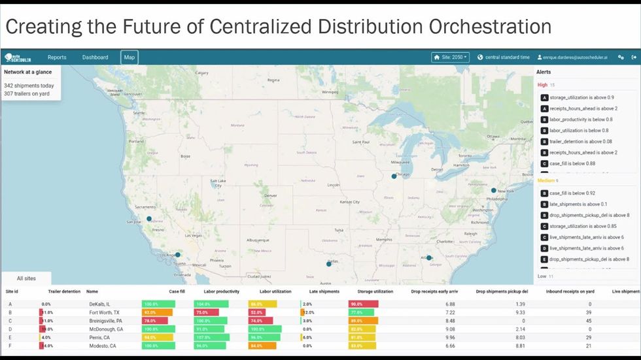Select the All sites tab
641x360 pixels.
tap(26, 278)
